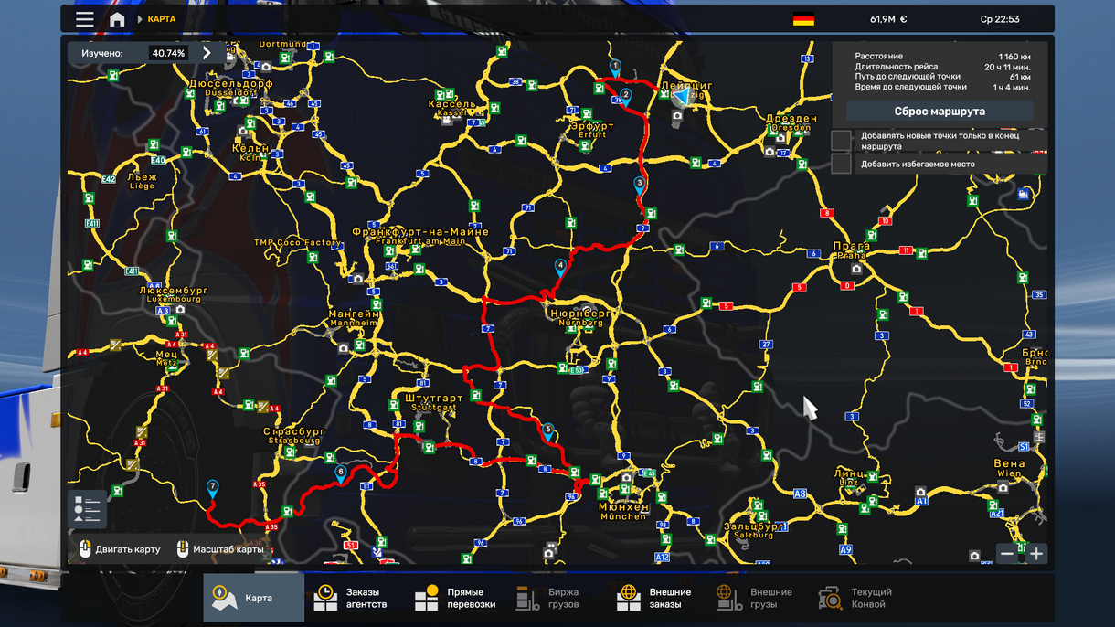Click the TMP Coco Factory label
The image size is (1115, 627).
(298, 243)
